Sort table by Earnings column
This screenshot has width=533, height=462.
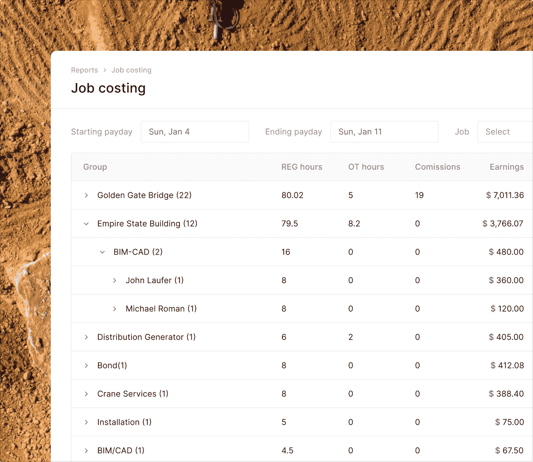[x=507, y=167]
